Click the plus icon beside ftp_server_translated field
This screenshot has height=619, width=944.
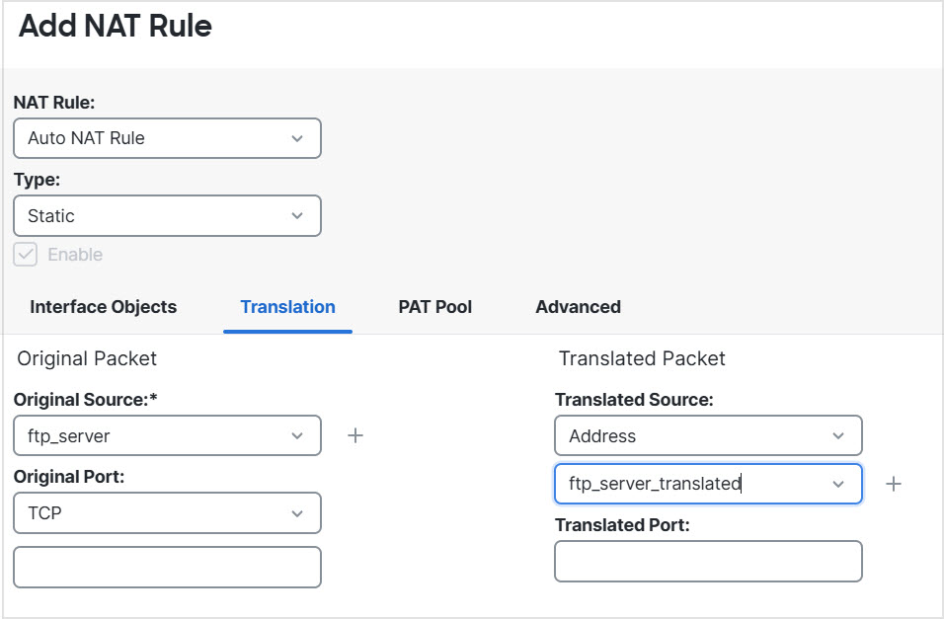tap(894, 484)
